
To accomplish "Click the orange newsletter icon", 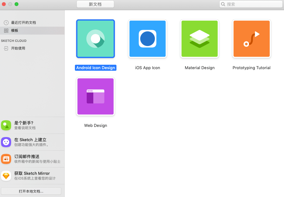I will [6, 159].
